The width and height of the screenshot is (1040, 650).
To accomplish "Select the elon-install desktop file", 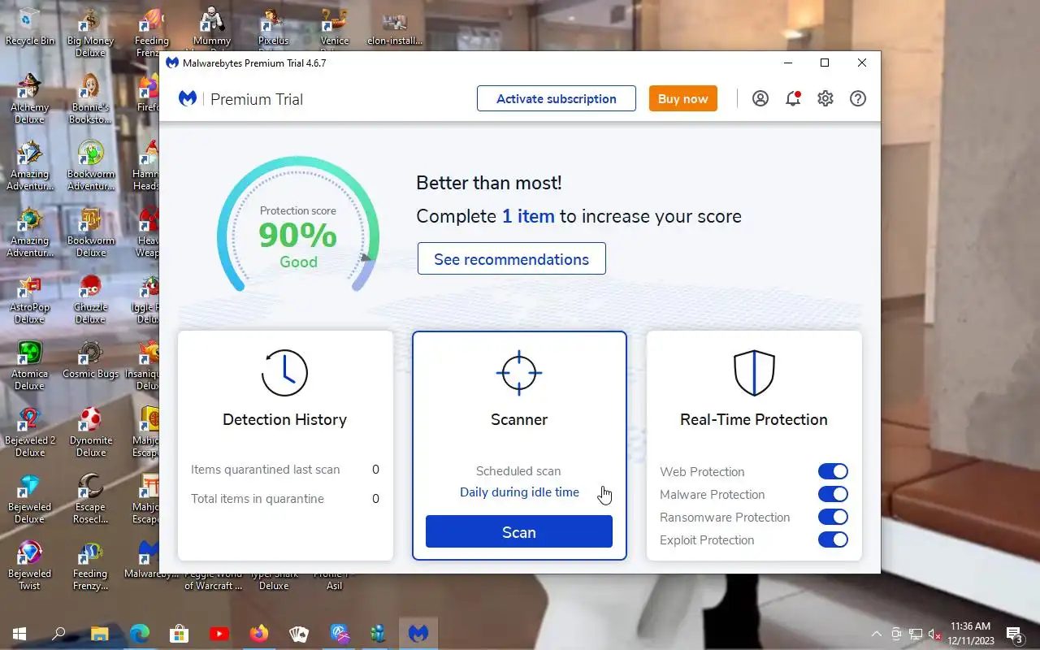I will tap(394, 28).
